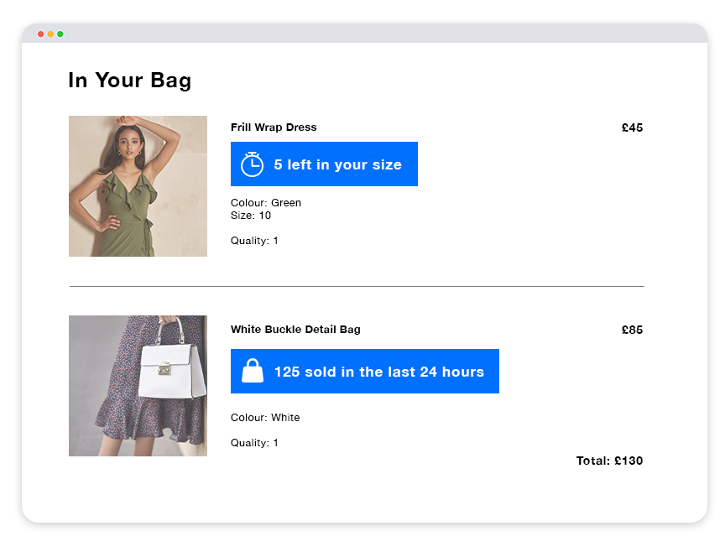Click the green maximize window dot
725x552 pixels.
[x=60, y=34]
